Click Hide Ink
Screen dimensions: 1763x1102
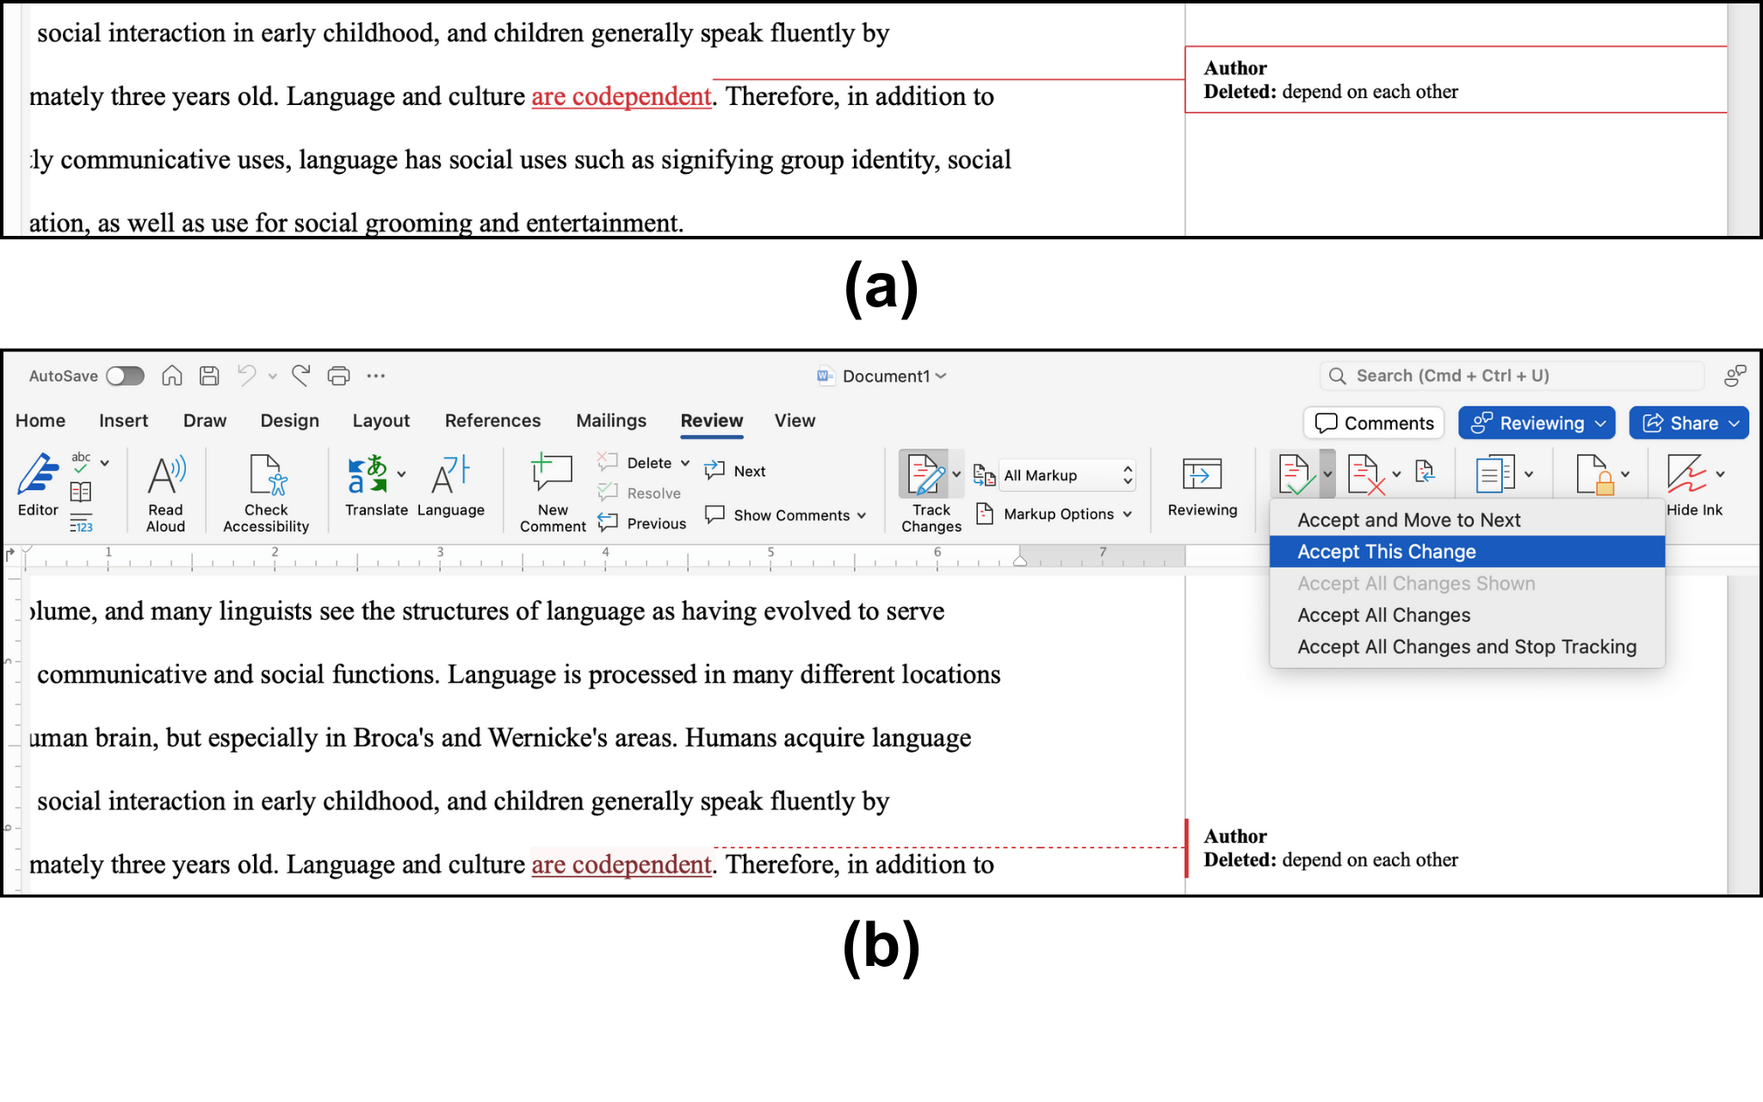[x=1694, y=486]
